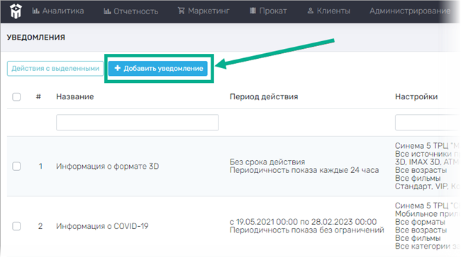This screenshot has width=461, height=258.
Task: Select the Информация о формате 3D name
Action: (108, 167)
